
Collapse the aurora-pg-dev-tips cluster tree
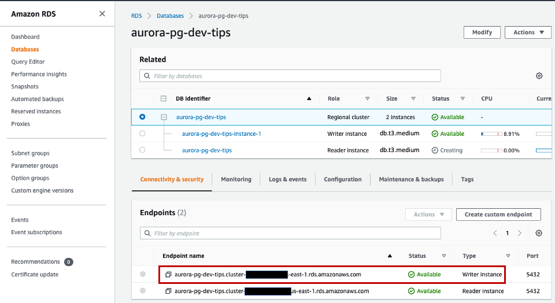point(164,117)
